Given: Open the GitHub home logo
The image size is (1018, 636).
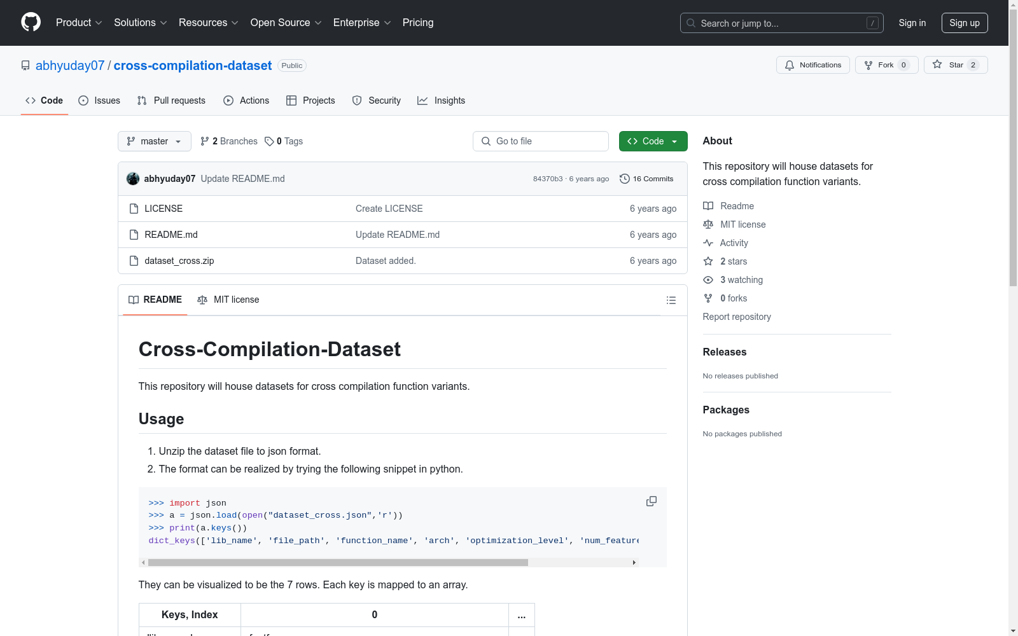Looking at the screenshot, I should [x=31, y=22].
